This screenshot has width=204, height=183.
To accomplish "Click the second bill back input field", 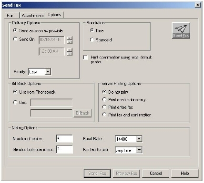I will pos(51,113).
